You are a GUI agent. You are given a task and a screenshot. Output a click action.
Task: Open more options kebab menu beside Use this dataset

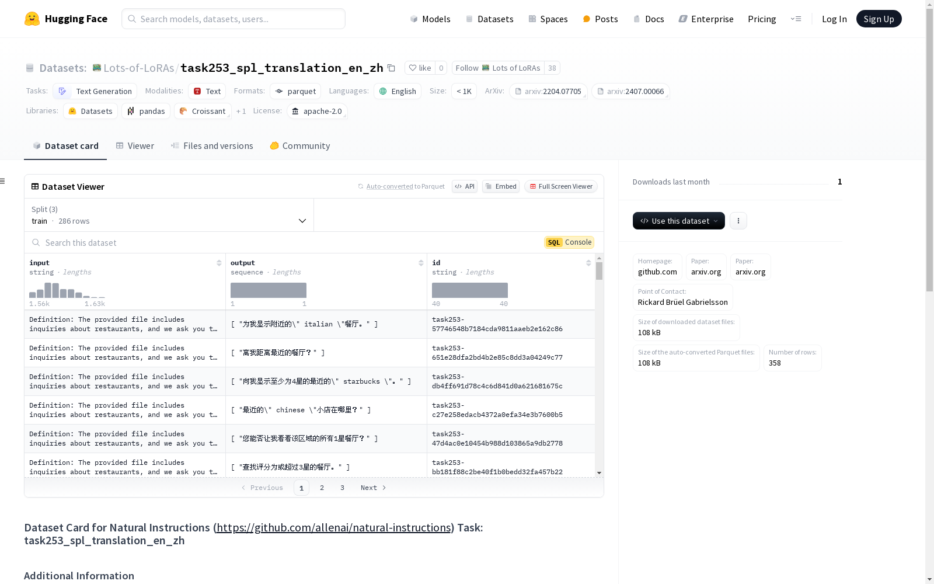738,221
